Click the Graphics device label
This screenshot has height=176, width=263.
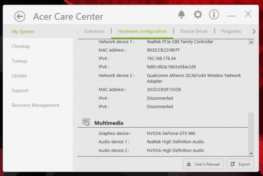(x=115, y=133)
